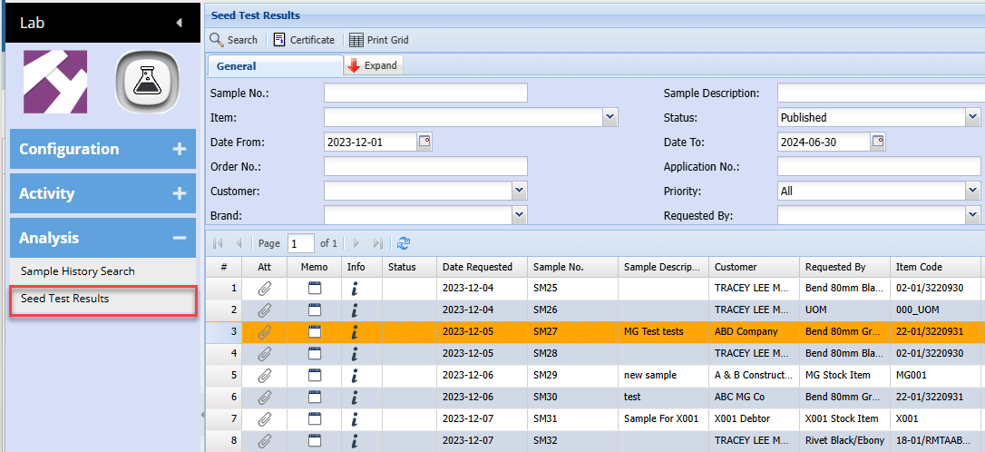The height and width of the screenshot is (452, 985).
Task: Open the Item dropdown list
Action: tap(610, 117)
